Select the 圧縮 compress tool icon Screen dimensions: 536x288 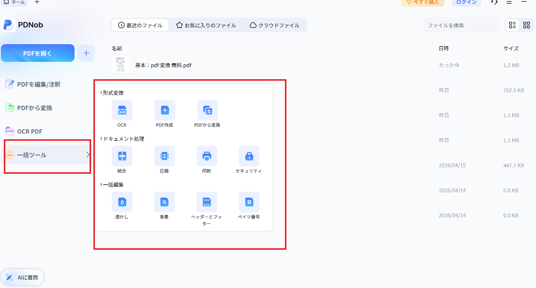click(x=164, y=156)
